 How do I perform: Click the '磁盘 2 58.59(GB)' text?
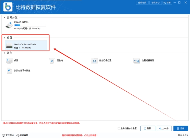[23, 48]
